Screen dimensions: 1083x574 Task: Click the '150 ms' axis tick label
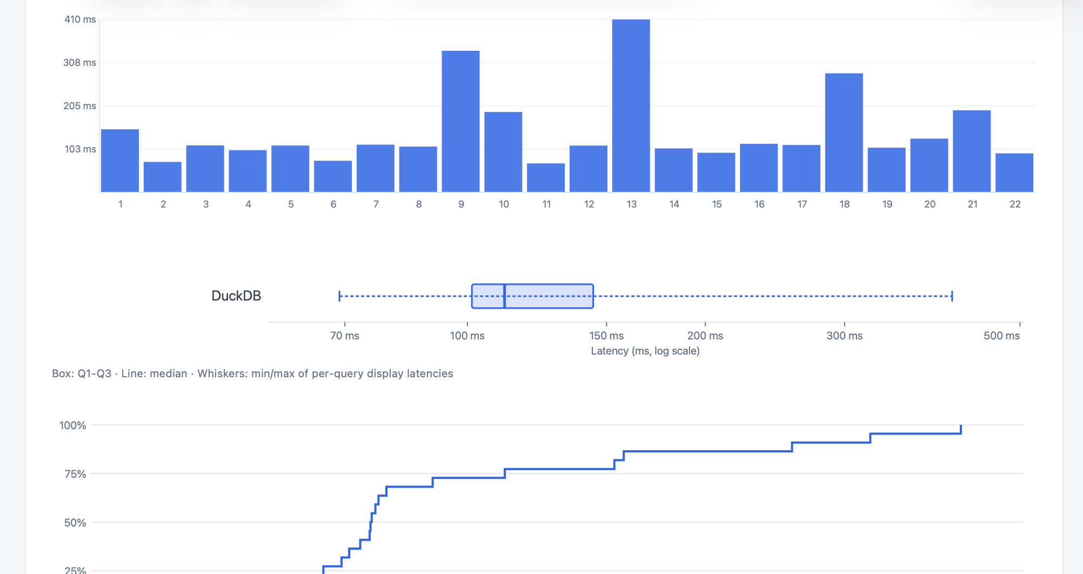[606, 336]
